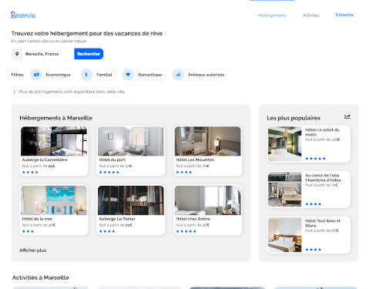Open Hôtel Tout bleu et Blanc photo
The height and width of the screenshot is (289, 370).
pos(284,235)
